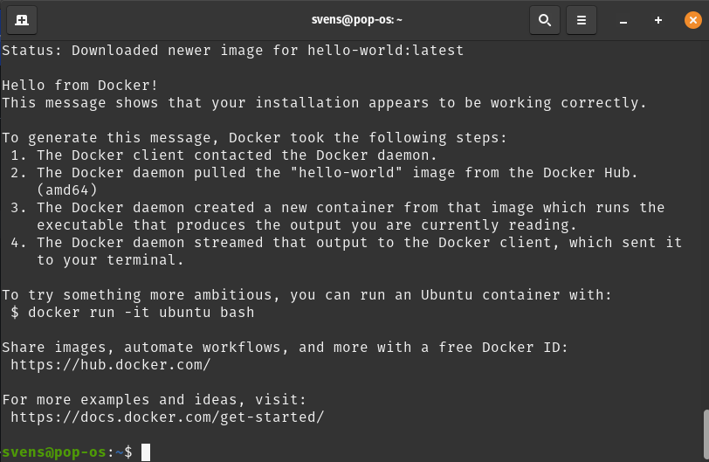
Task: Maximize the terminal window
Action: (x=657, y=20)
